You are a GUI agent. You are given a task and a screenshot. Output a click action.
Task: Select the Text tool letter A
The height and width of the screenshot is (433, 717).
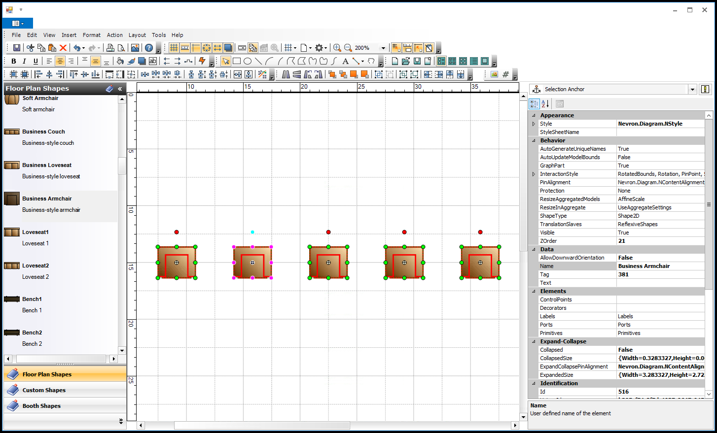pyautogui.click(x=345, y=61)
